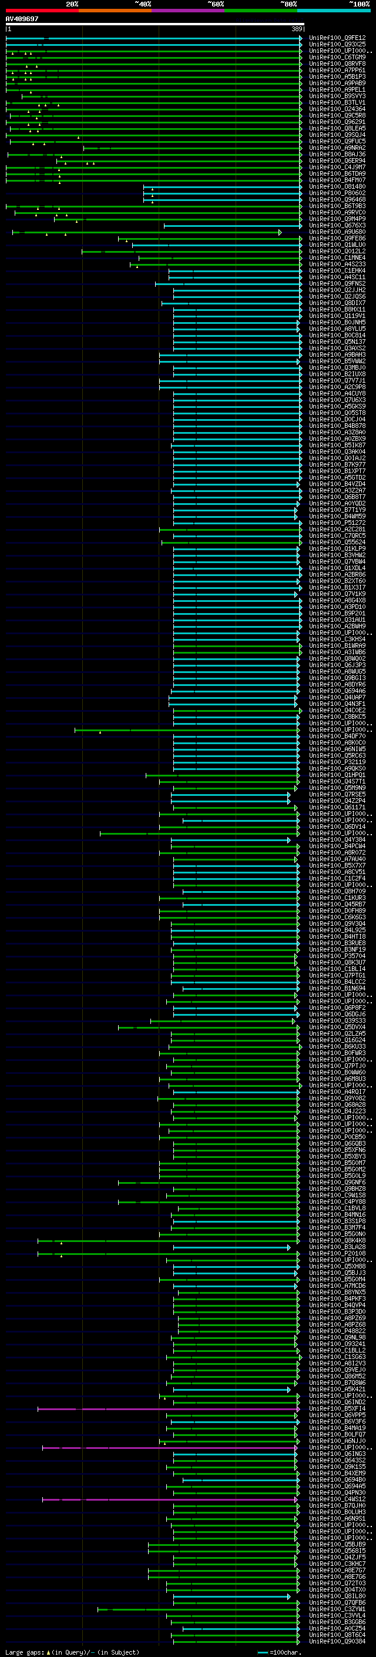Open hit UniRef100_A6N9S1 label
The width and height of the screenshot is (376, 1657).
(337, 1519)
